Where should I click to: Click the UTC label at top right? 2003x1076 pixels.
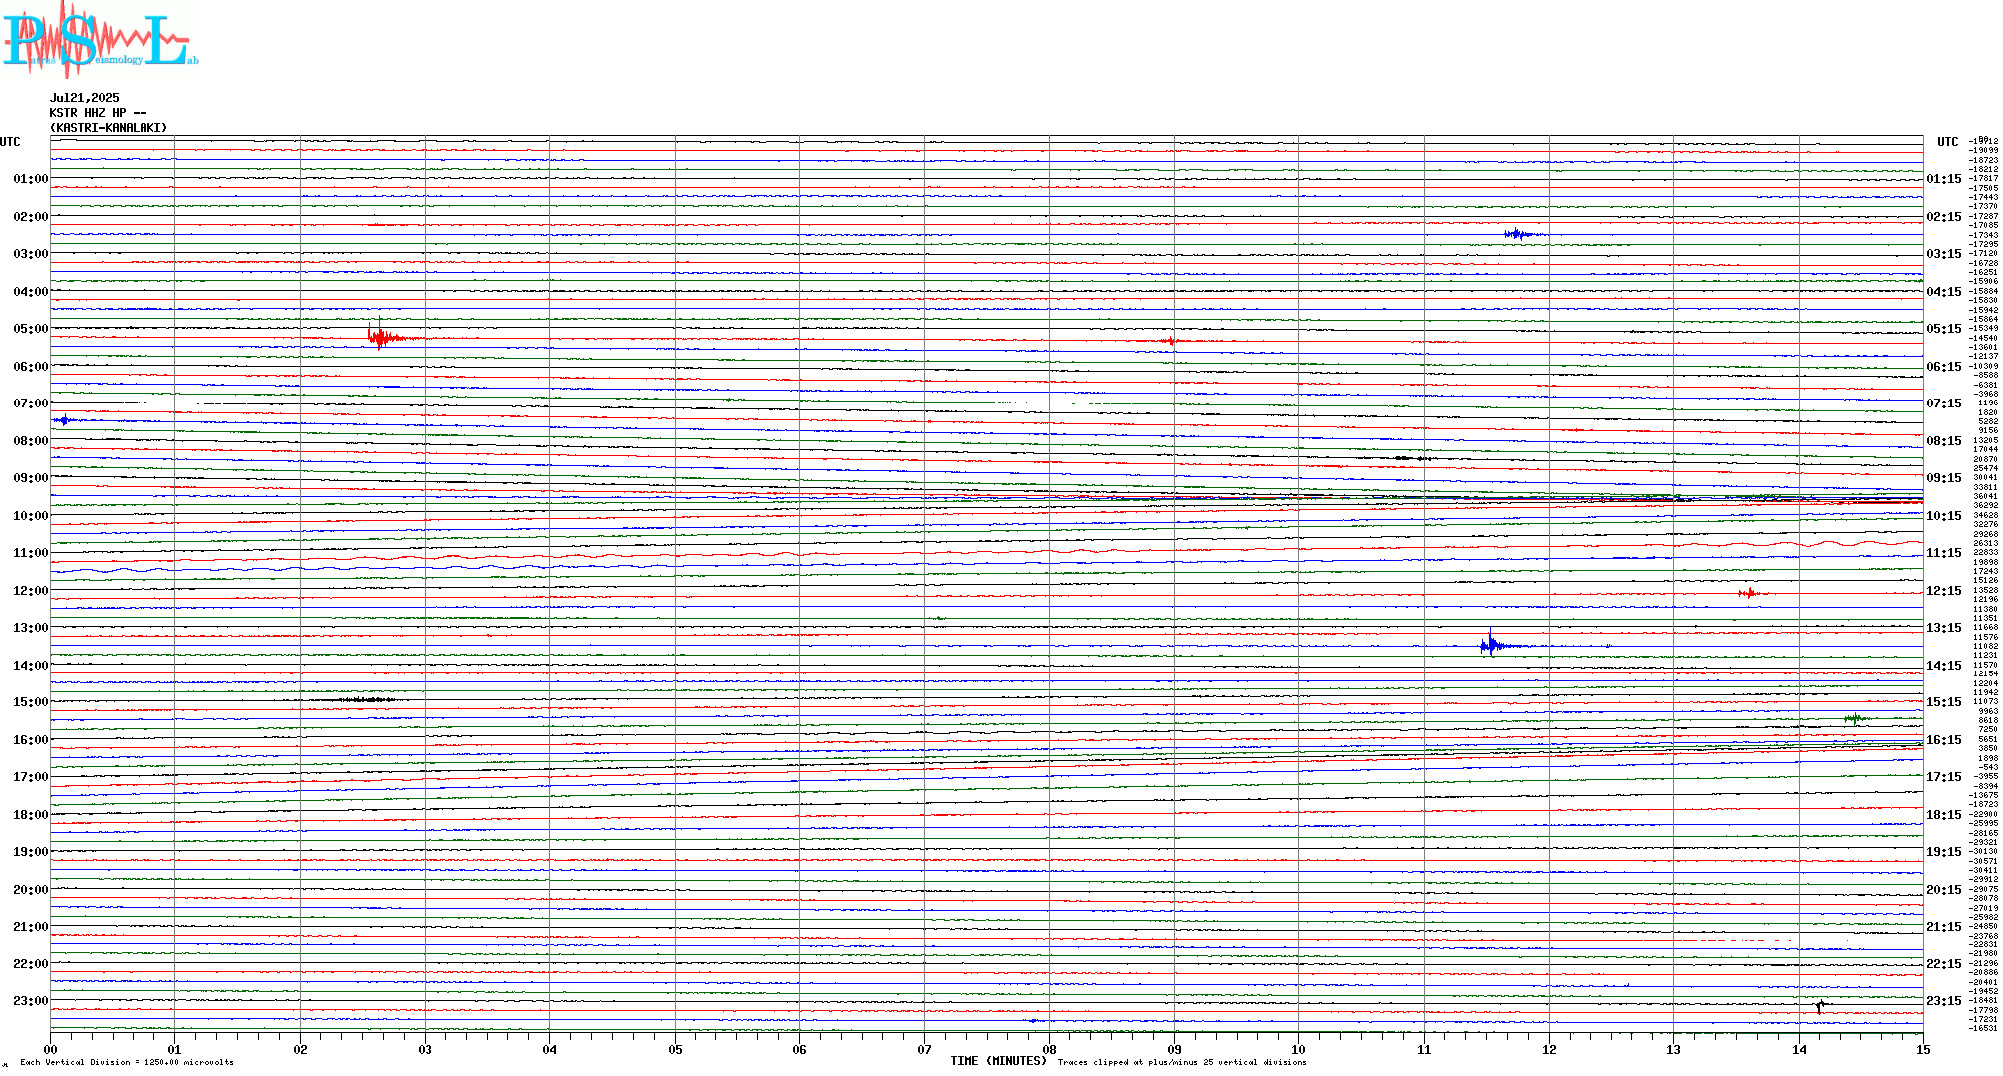pos(1947,142)
